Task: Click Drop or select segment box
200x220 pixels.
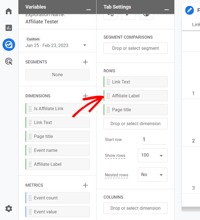Action: pos(136,48)
